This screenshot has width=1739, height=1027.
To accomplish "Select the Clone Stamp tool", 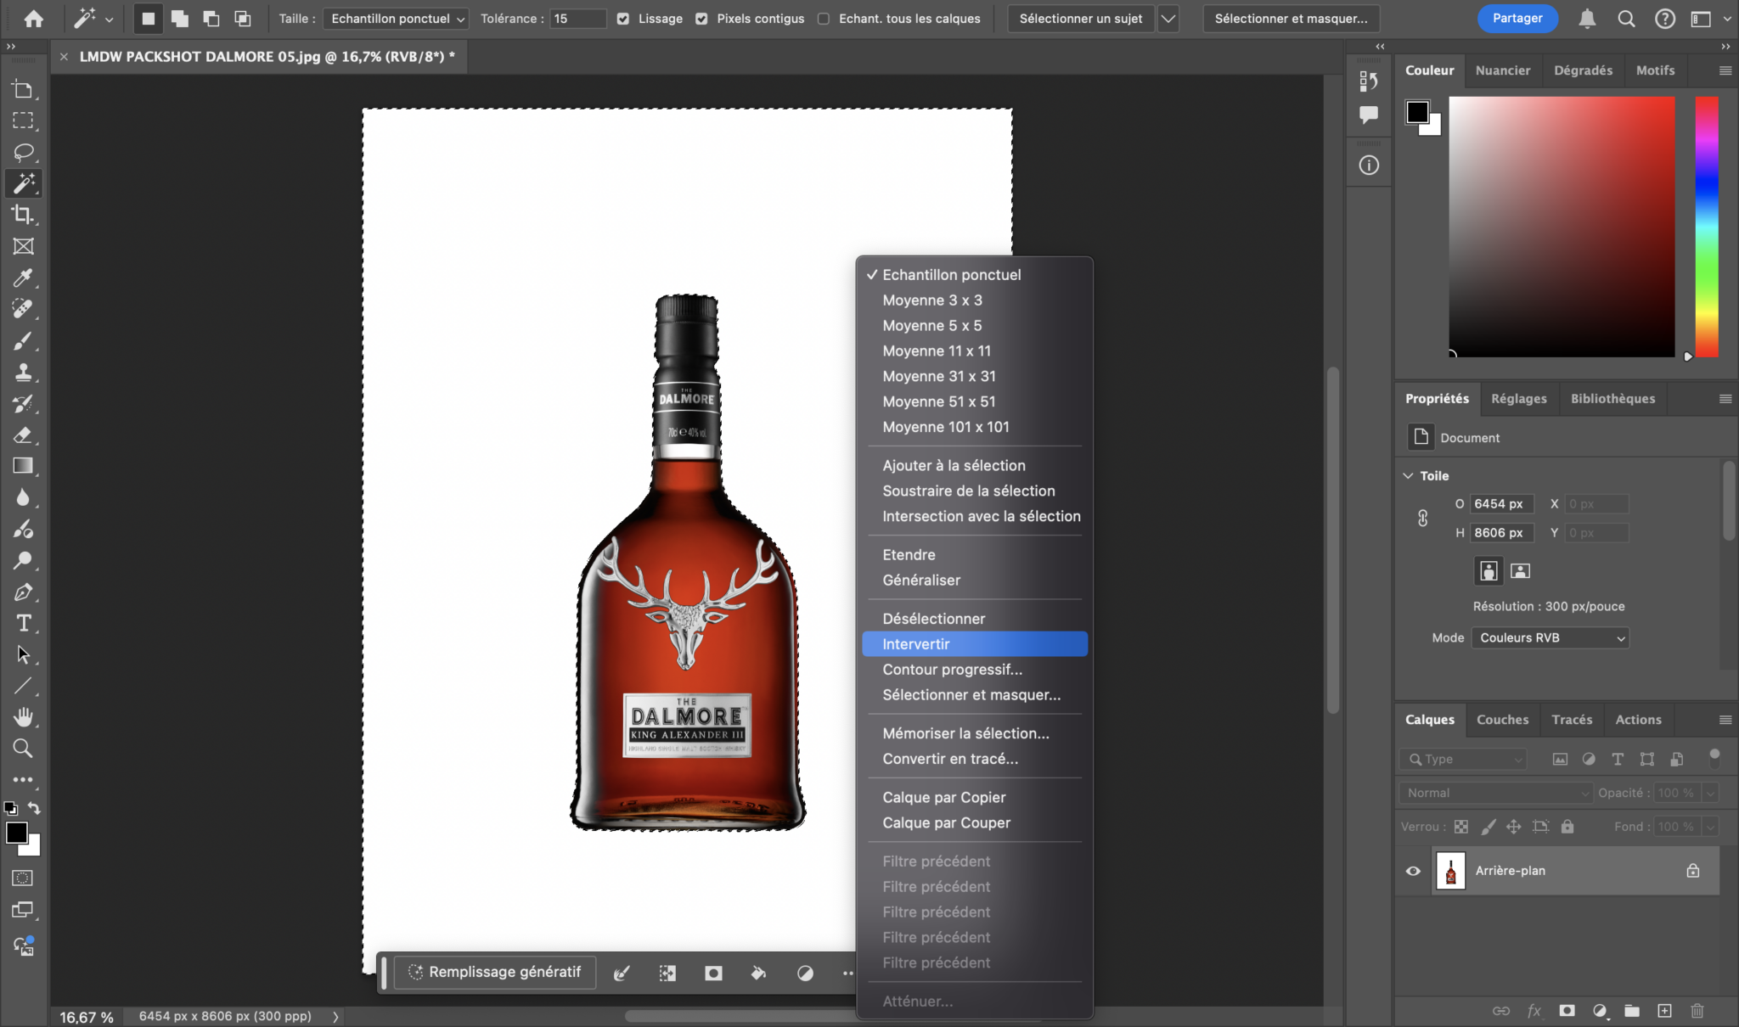I will coord(23,372).
